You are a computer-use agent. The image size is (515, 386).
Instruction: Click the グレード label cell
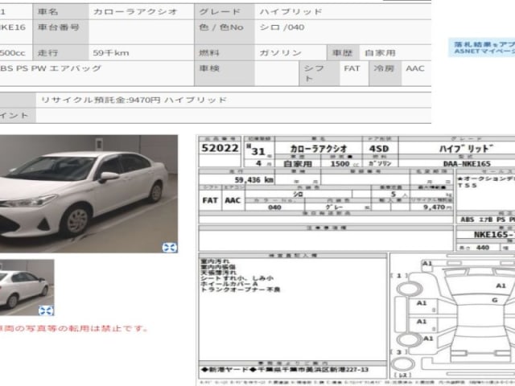[224, 11]
